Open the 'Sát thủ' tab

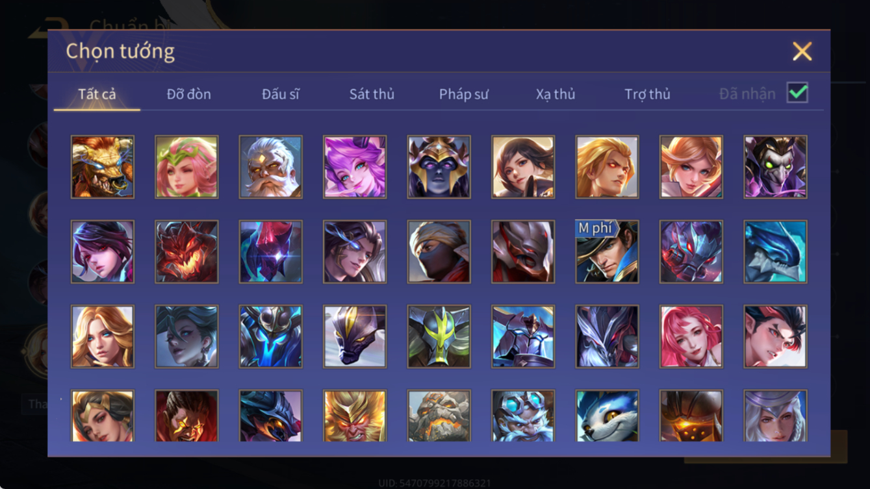point(372,94)
